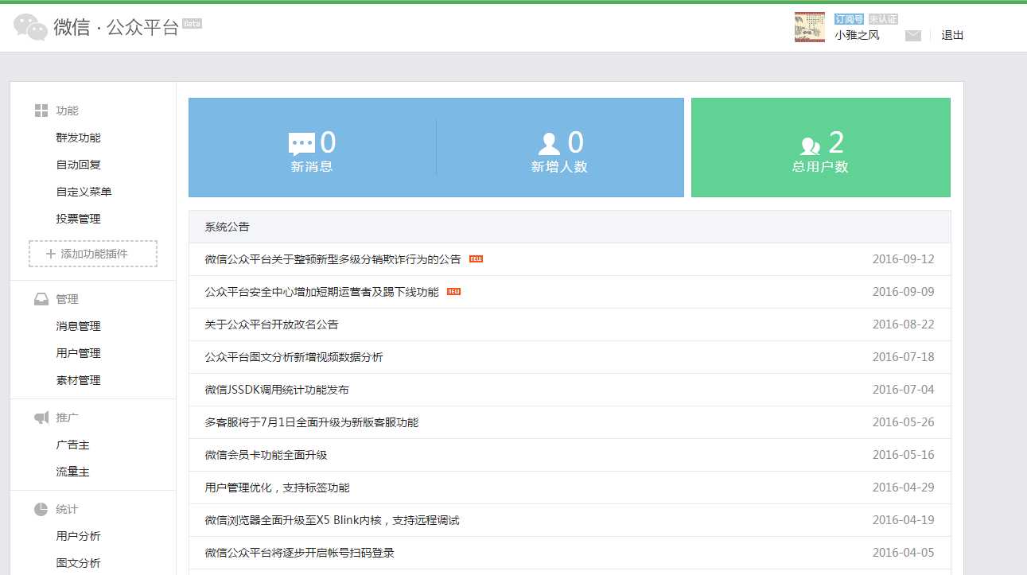Click the 小雅之风 account name
This screenshot has width=1027, height=575.
pos(857,36)
